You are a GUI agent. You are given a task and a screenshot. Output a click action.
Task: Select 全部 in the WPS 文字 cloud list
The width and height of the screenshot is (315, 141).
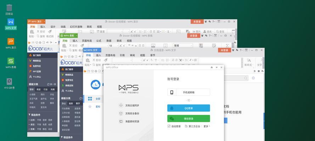94,99
